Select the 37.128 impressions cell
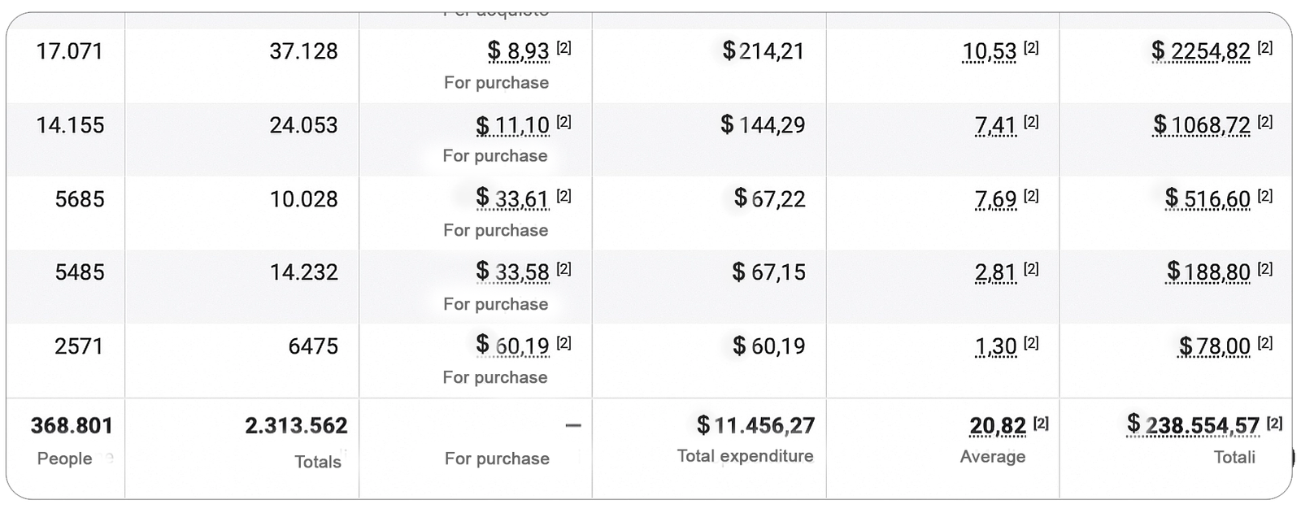This screenshot has height=513, width=1301. point(303,52)
